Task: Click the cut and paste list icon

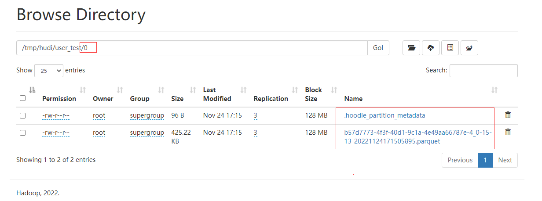Action: click(450, 48)
